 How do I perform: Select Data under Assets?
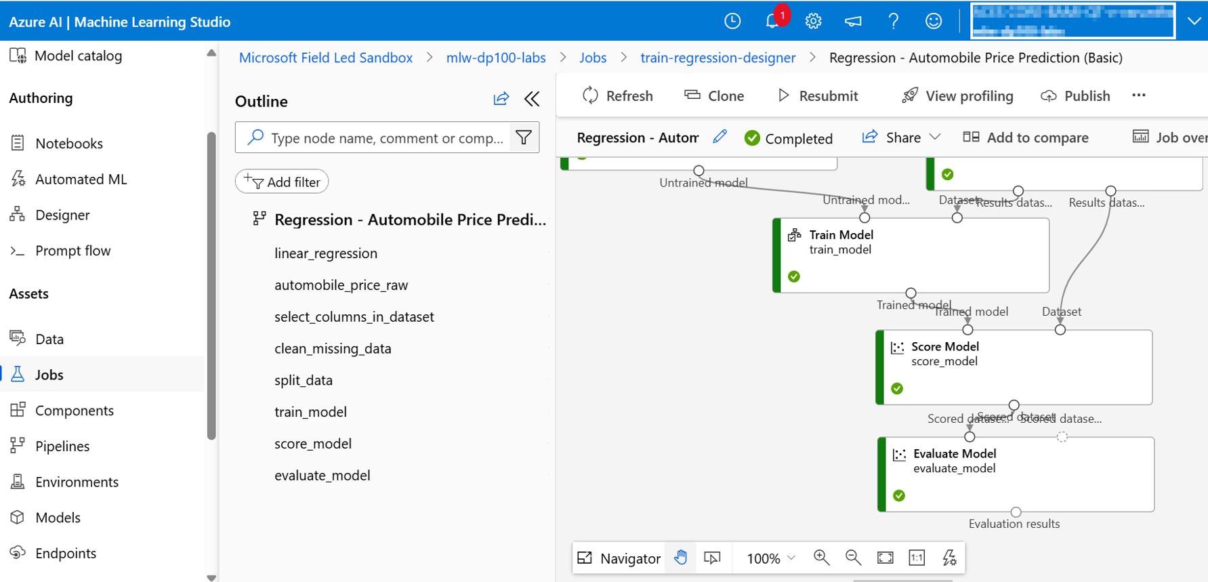[37, 339]
